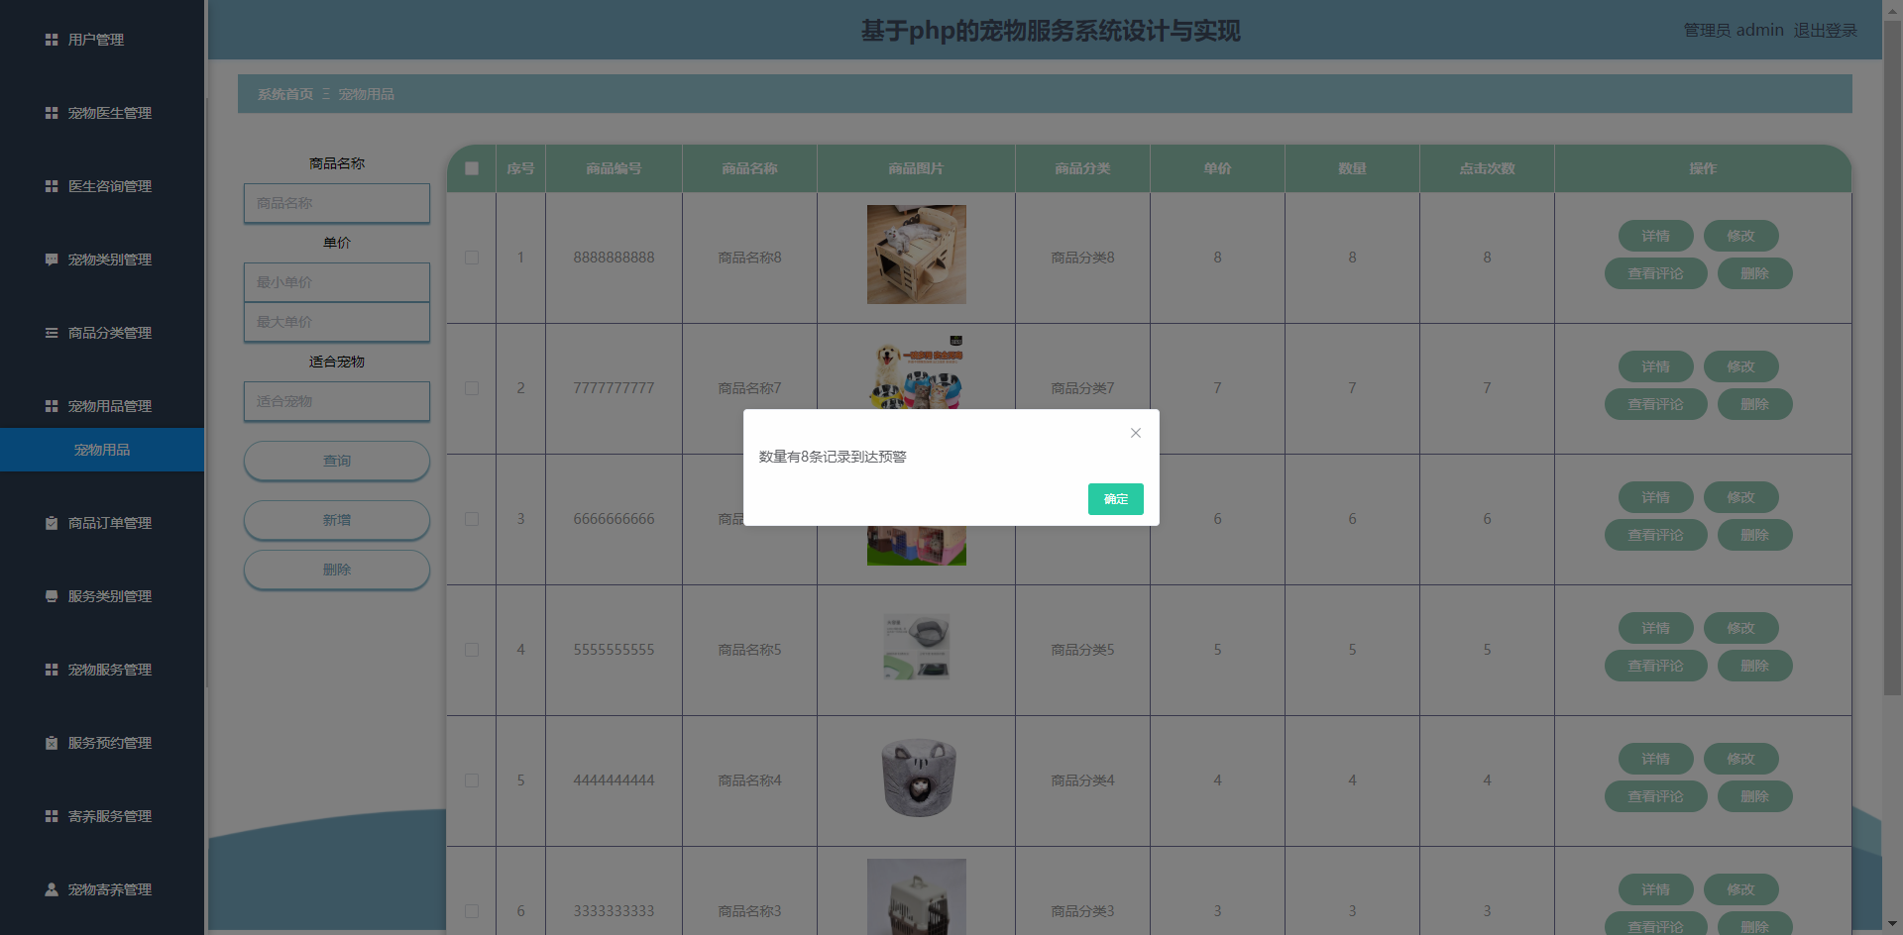Viewport: 1903px width, 935px height.
Task: Click the 商品名称8 product image
Action: point(916,255)
